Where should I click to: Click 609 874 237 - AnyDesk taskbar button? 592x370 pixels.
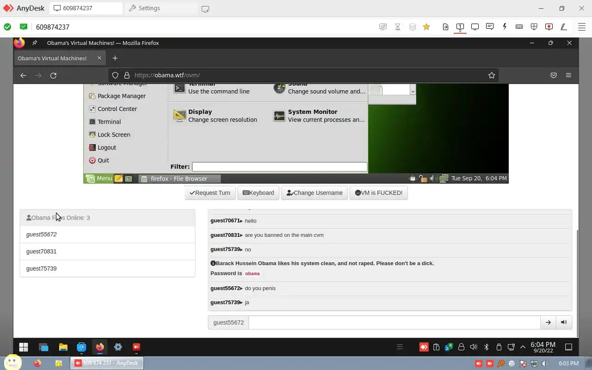pyautogui.click(x=107, y=363)
